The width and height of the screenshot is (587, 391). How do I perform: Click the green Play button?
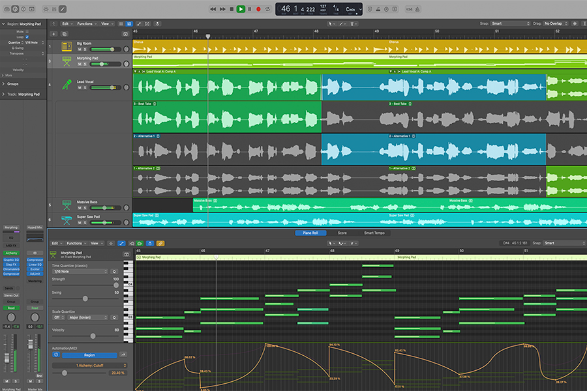(x=241, y=9)
